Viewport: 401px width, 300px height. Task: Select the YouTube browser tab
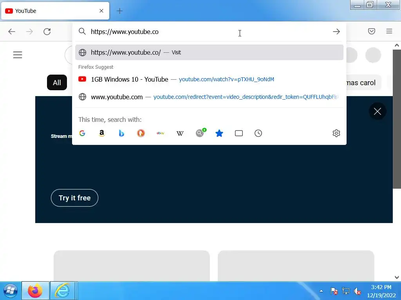(x=55, y=11)
